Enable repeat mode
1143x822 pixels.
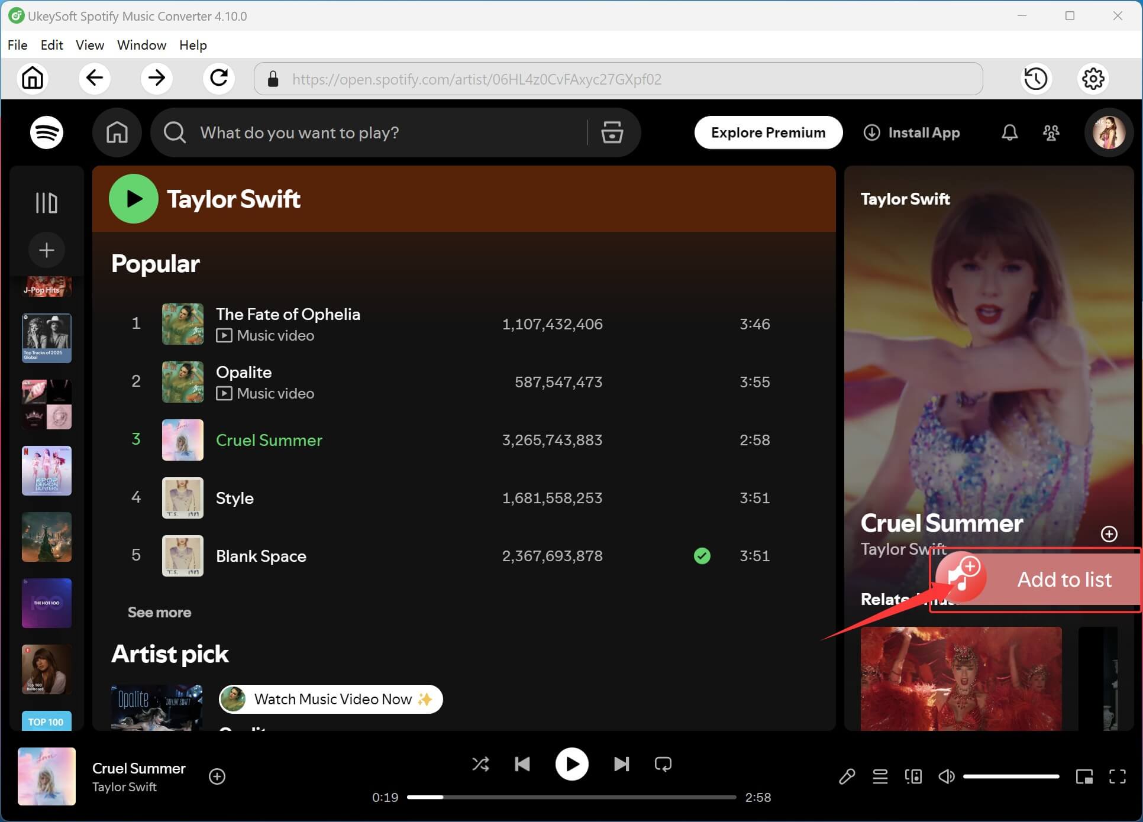[663, 764]
